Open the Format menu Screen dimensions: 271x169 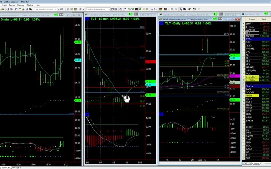pos(12,5)
